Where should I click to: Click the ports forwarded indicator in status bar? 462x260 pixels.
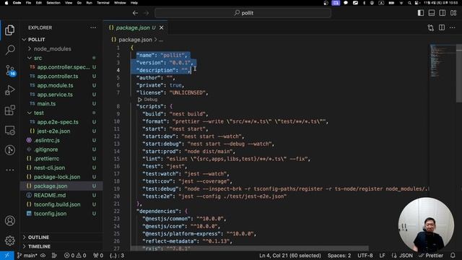tap(98, 256)
